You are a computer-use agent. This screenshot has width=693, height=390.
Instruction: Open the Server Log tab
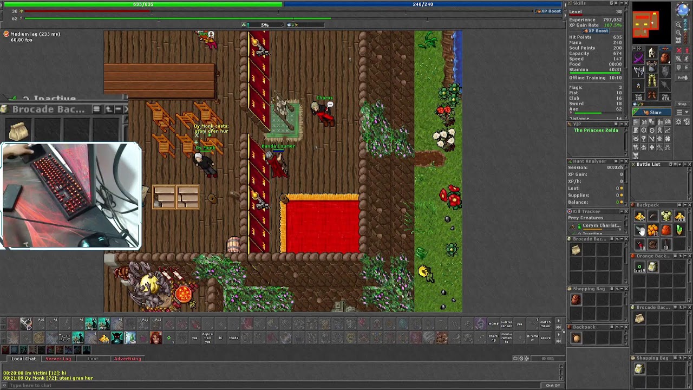coord(58,359)
